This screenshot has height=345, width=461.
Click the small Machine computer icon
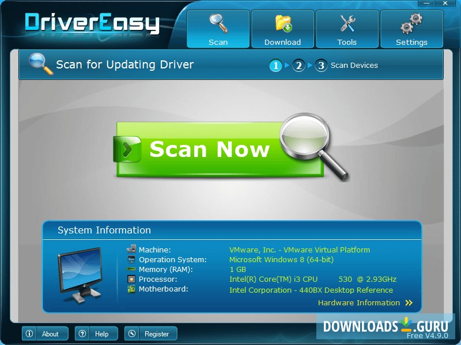click(132, 250)
